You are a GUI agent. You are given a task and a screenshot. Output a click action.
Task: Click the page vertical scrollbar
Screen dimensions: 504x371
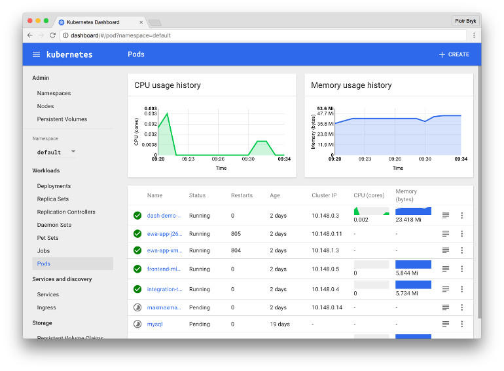tap(479, 193)
